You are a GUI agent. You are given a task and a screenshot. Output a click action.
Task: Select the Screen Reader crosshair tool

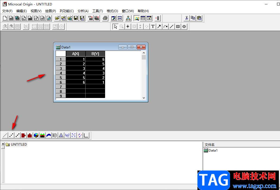pos(128,27)
